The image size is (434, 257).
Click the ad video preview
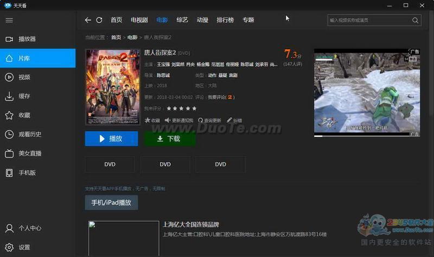(x=367, y=91)
